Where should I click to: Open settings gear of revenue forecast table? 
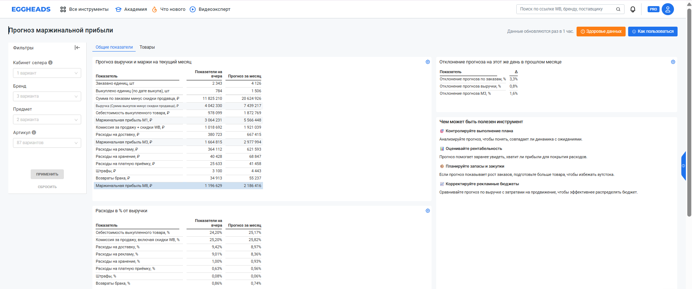(x=428, y=62)
